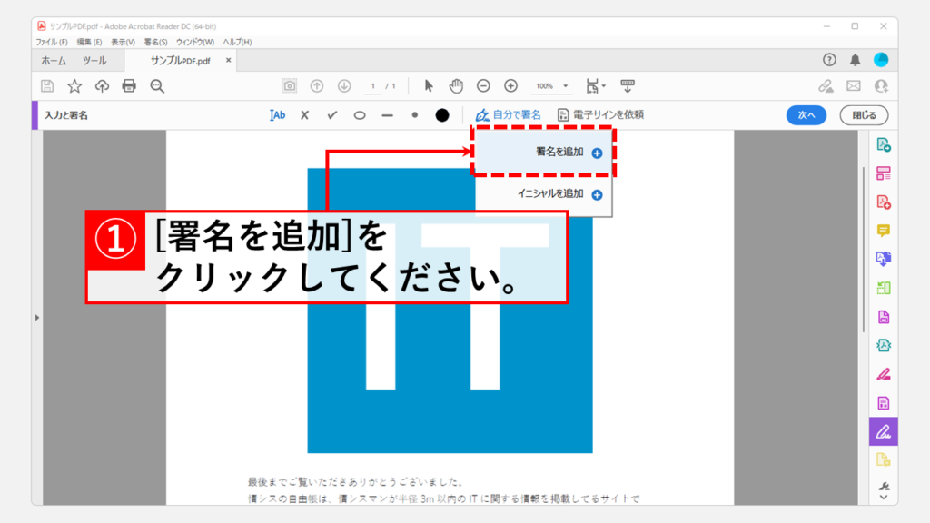Choose the black color swatch
The height and width of the screenshot is (523, 930).
click(x=442, y=115)
